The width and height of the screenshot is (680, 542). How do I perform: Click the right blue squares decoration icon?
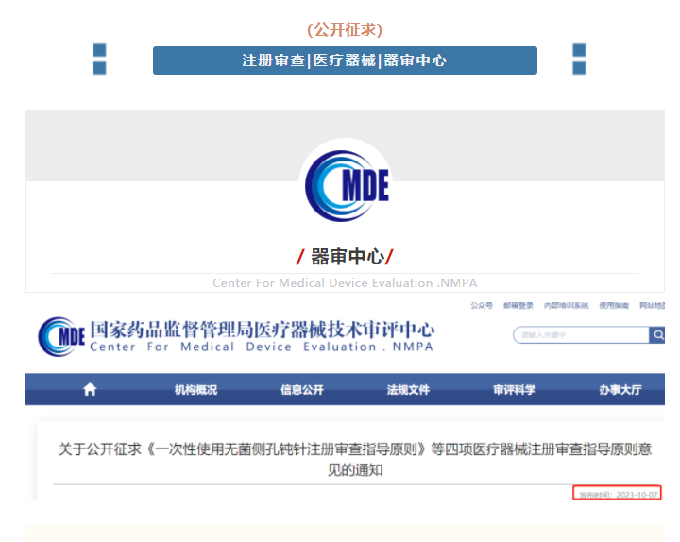pyautogui.click(x=579, y=59)
